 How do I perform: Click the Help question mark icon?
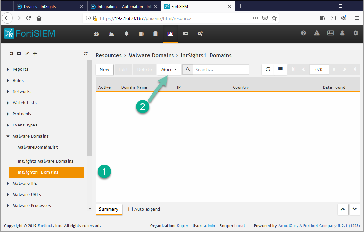(303, 33)
